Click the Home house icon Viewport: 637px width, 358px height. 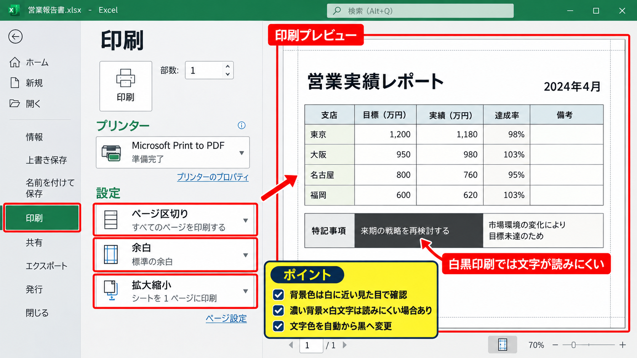[15, 62]
